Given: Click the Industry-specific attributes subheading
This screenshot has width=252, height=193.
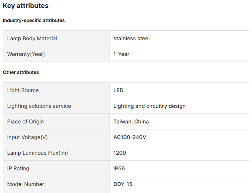Looking at the screenshot, I should 34,20.
